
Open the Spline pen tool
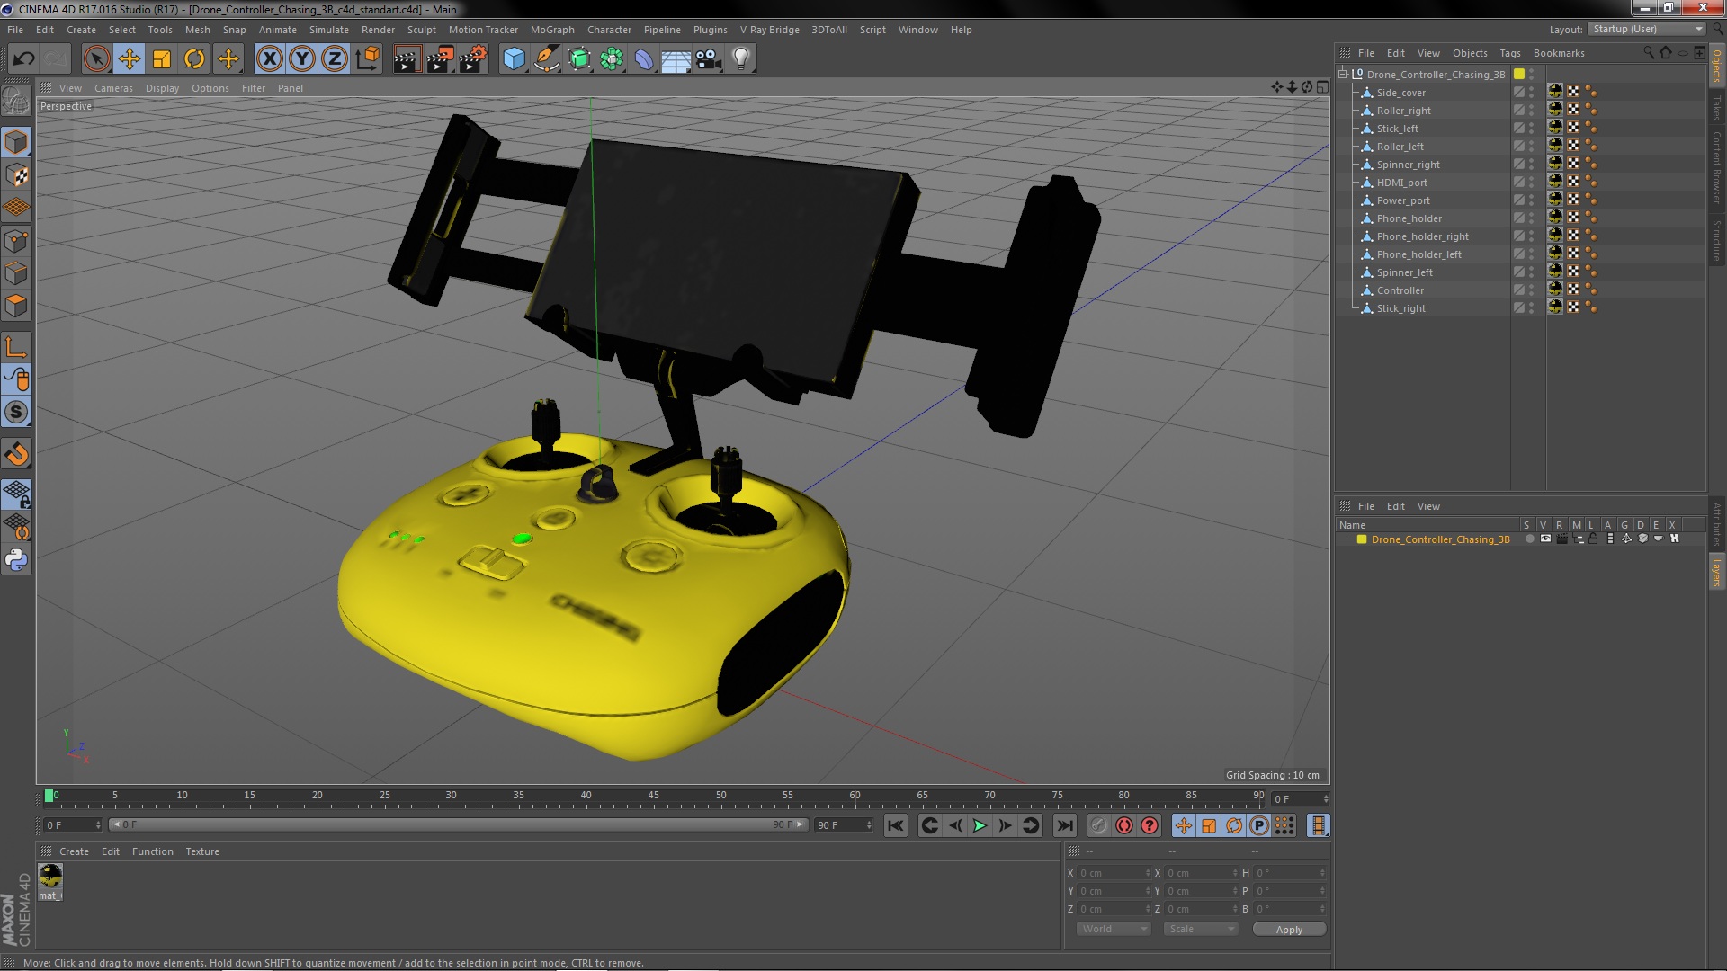point(546,59)
